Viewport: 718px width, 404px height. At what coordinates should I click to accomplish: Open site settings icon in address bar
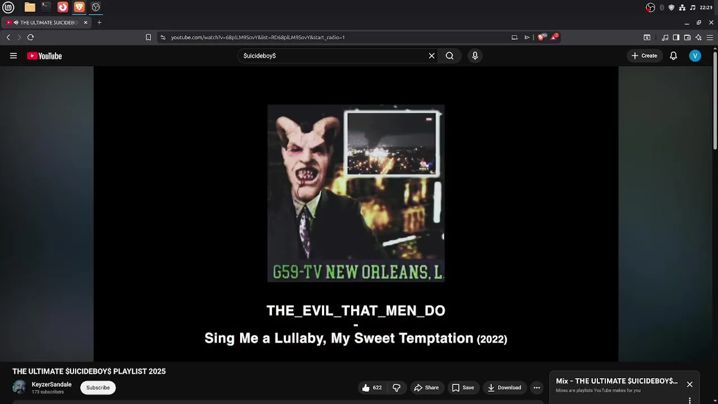tap(163, 37)
